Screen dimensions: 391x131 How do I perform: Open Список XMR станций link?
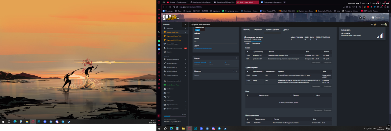[173, 44]
